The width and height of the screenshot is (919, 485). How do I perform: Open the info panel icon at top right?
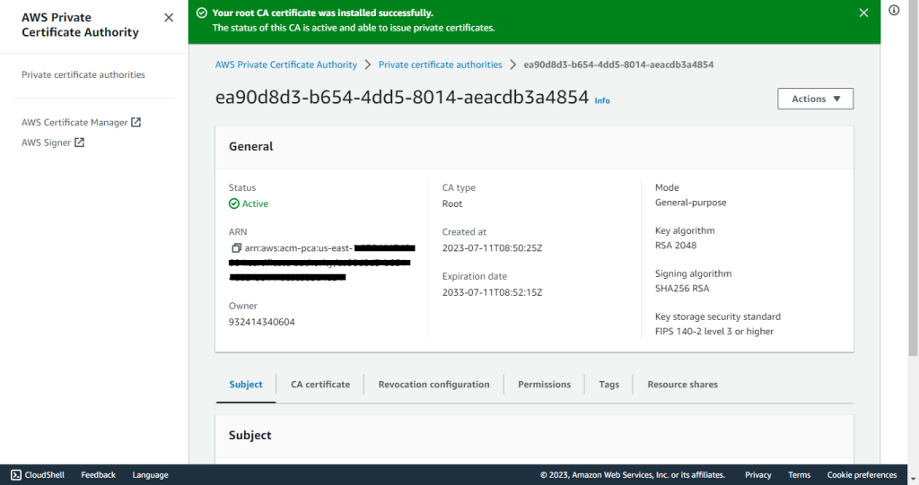click(894, 10)
